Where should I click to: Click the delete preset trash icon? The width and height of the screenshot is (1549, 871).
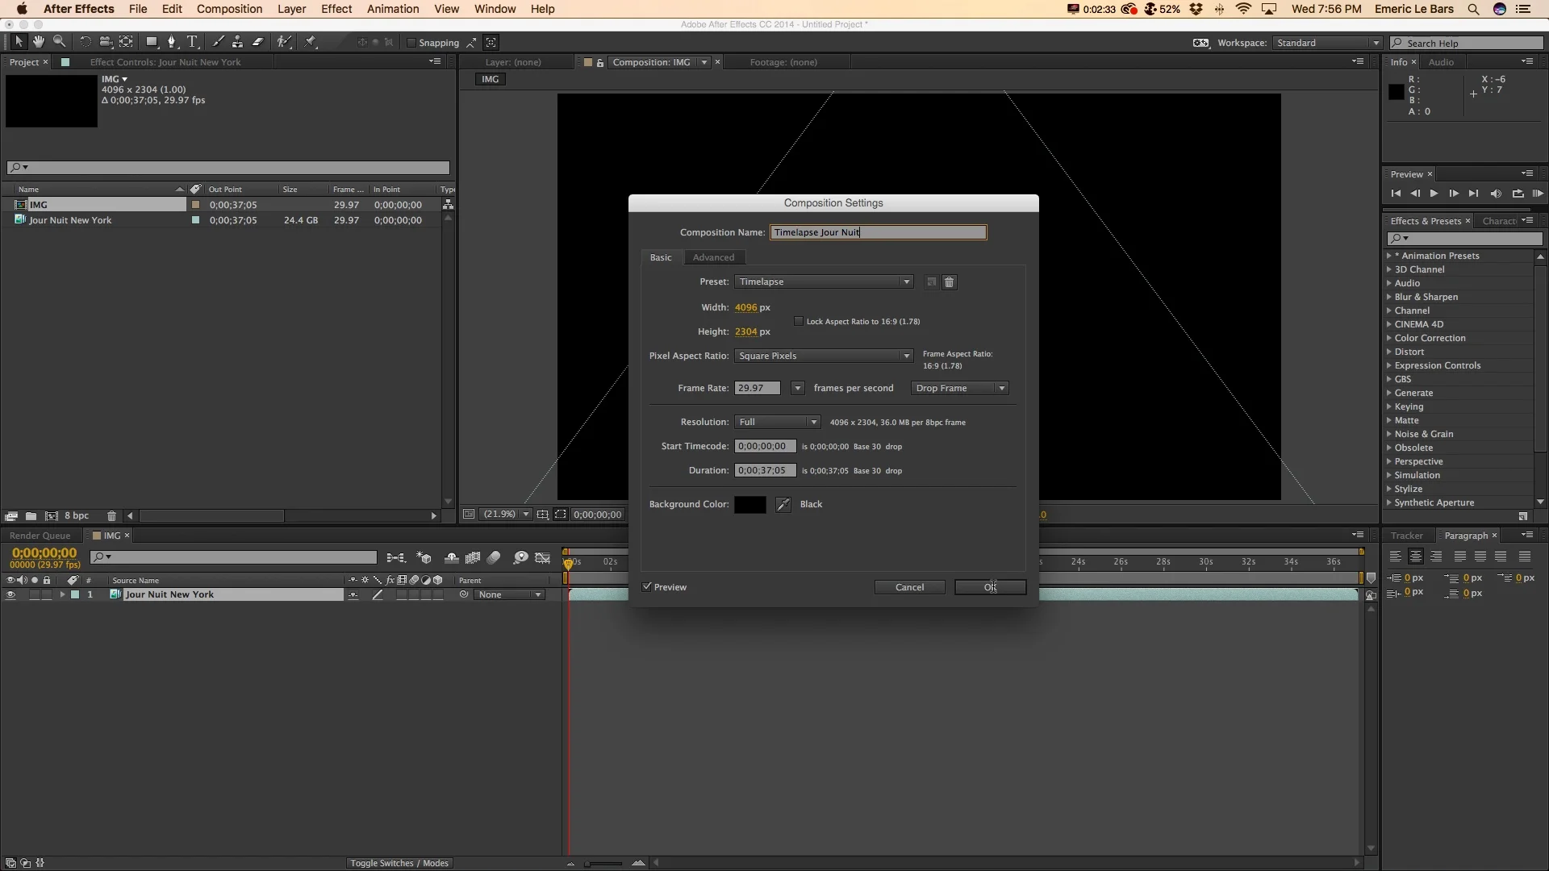949,282
